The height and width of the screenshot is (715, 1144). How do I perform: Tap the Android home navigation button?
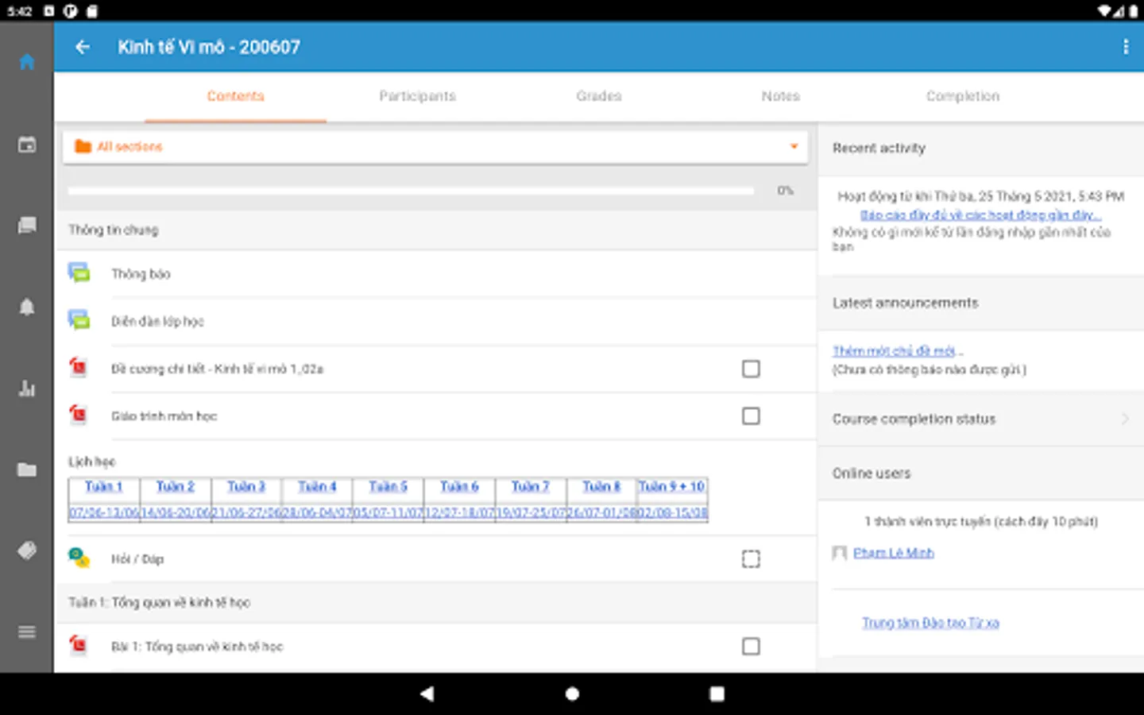click(571, 694)
